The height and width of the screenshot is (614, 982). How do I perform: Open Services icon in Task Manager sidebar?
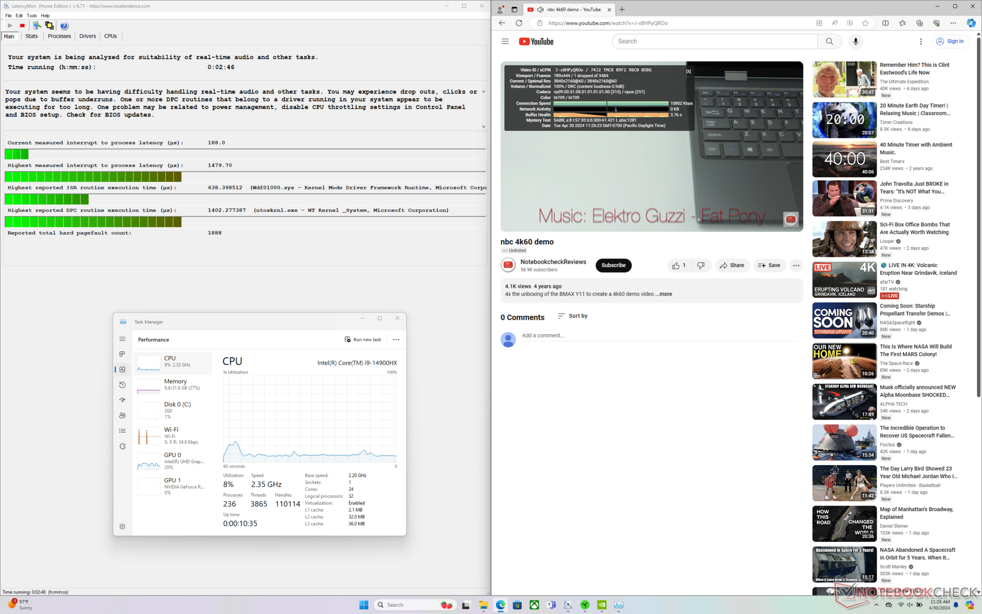pyautogui.click(x=122, y=446)
